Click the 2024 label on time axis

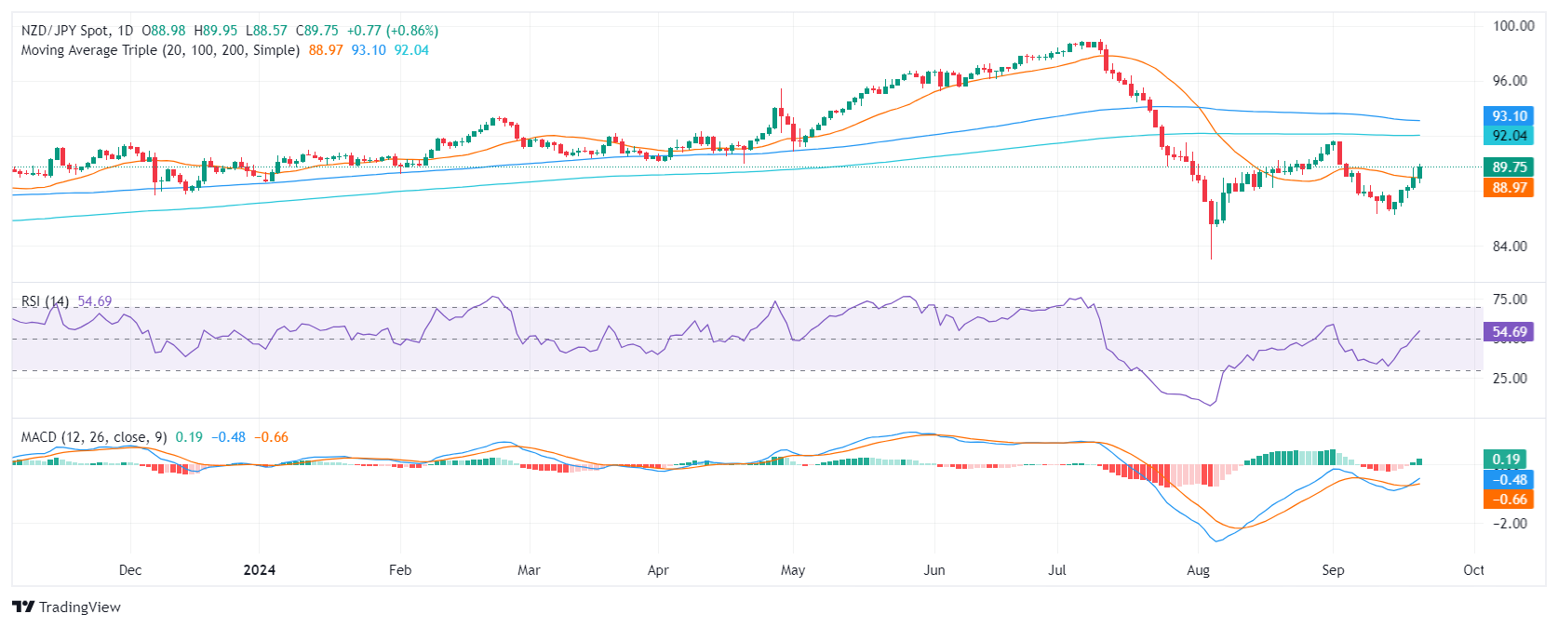tap(259, 570)
